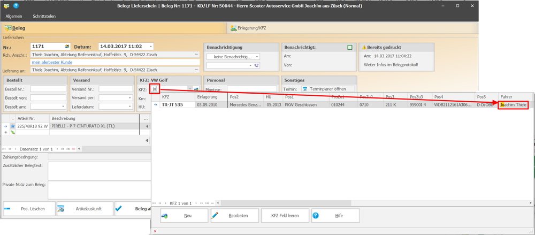Click the car icon next to KFZ field

pyautogui.click(x=196, y=89)
